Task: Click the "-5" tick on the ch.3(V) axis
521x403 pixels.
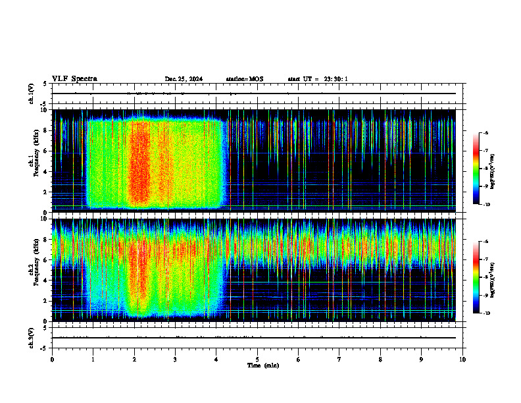Action: pyautogui.click(x=44, y=348)
